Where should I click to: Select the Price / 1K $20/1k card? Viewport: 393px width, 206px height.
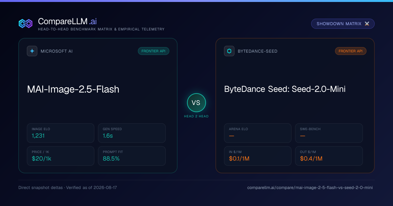(61, 156)
